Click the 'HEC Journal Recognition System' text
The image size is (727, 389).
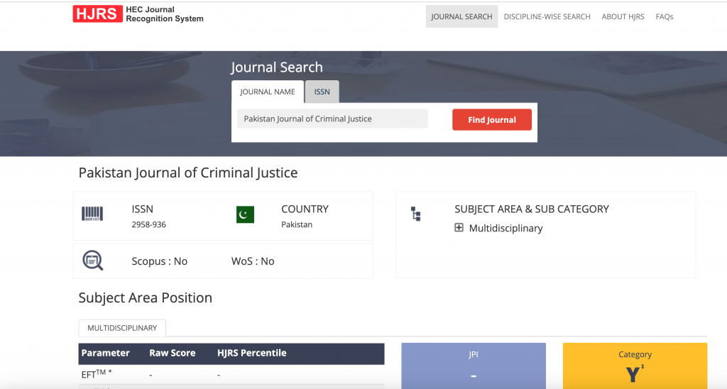click(165, 14)
